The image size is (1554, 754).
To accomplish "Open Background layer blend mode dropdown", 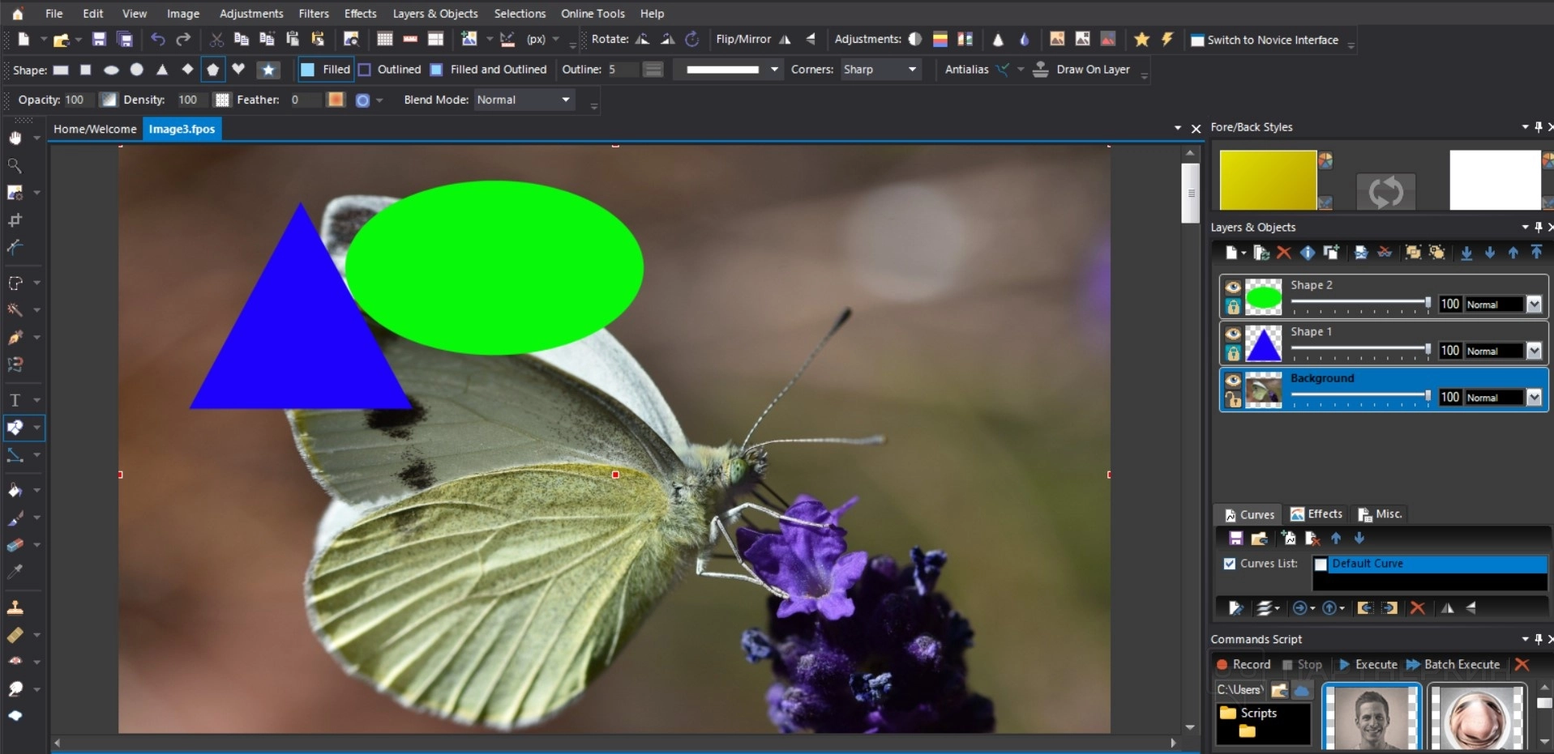I will point(1534,398).
